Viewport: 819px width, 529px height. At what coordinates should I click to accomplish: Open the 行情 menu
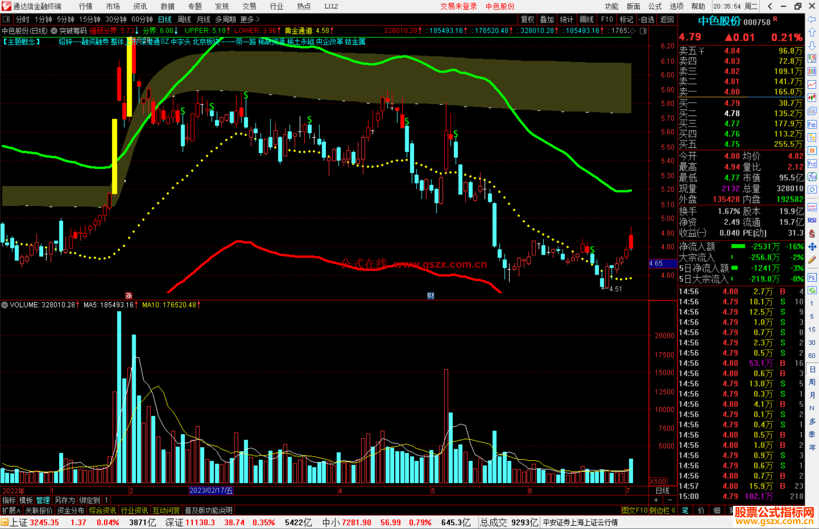pos(85,6)
